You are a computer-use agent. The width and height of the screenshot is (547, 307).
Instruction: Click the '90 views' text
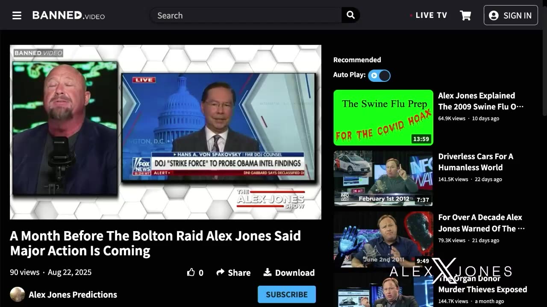click(25, 272)
